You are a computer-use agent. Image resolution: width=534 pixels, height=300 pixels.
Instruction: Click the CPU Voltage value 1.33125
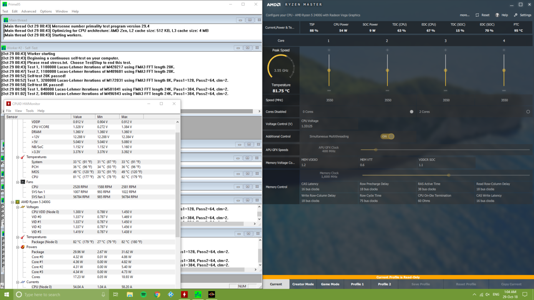coord(307,126)
